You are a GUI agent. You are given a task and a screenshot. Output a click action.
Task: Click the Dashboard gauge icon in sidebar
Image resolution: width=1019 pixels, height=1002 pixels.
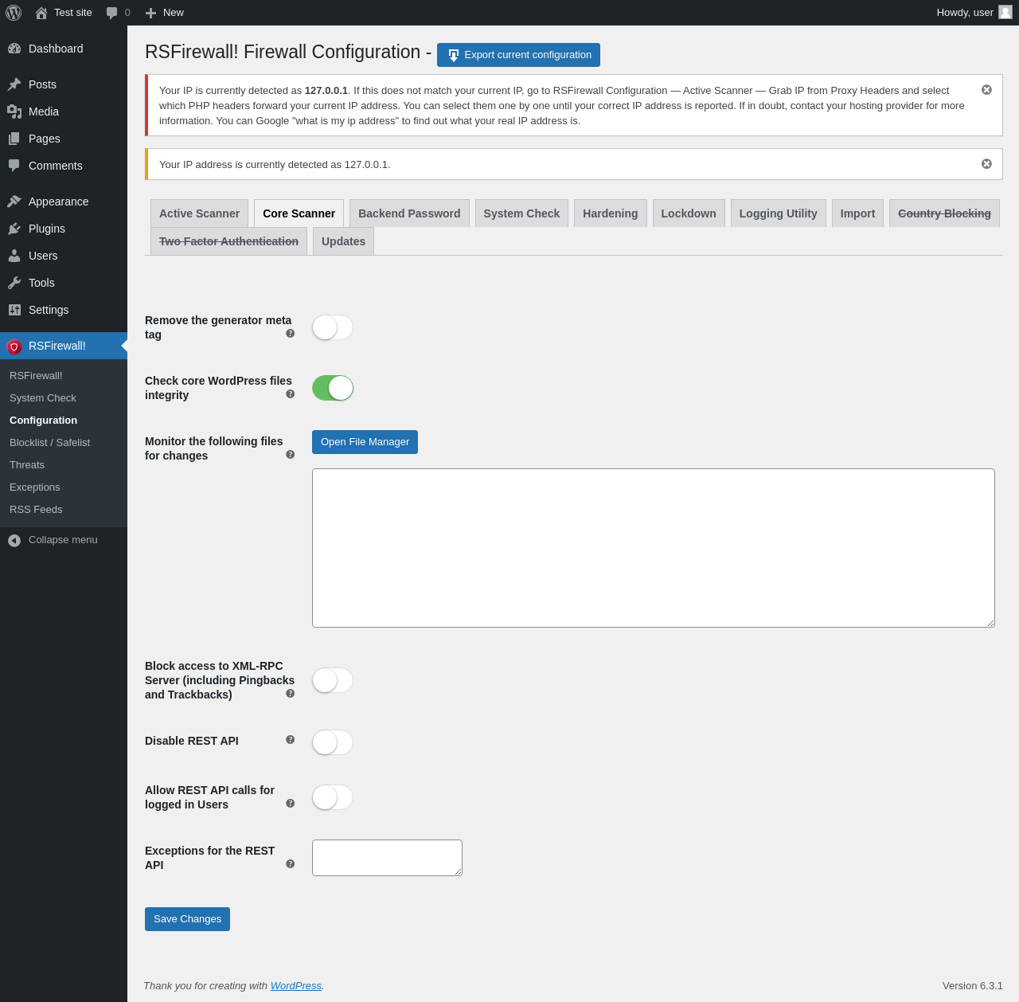tap(14, 49)
